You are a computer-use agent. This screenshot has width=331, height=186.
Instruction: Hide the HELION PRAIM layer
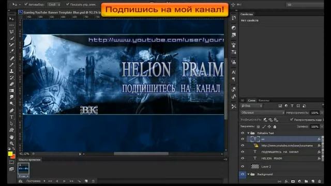tap(243, 159)
